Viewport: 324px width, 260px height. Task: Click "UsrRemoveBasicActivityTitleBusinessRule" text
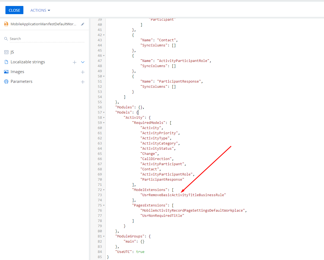pyautogui.click(x=183, y=195)
